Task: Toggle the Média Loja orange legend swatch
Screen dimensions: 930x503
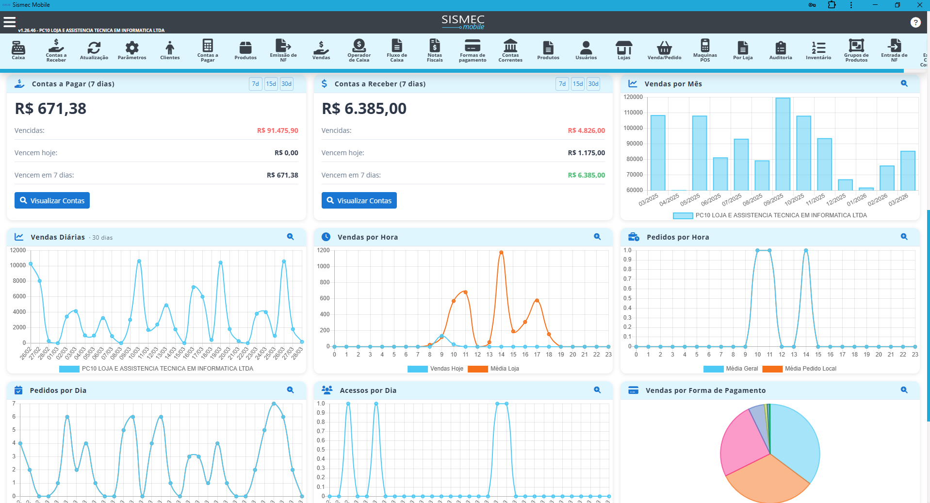Action: point(478,369)
